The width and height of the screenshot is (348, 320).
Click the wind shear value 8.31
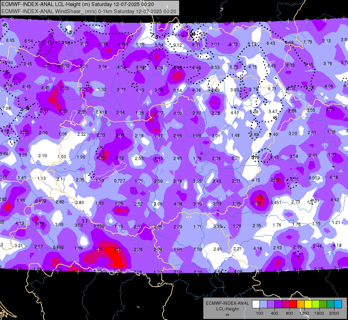click(196, 45)
